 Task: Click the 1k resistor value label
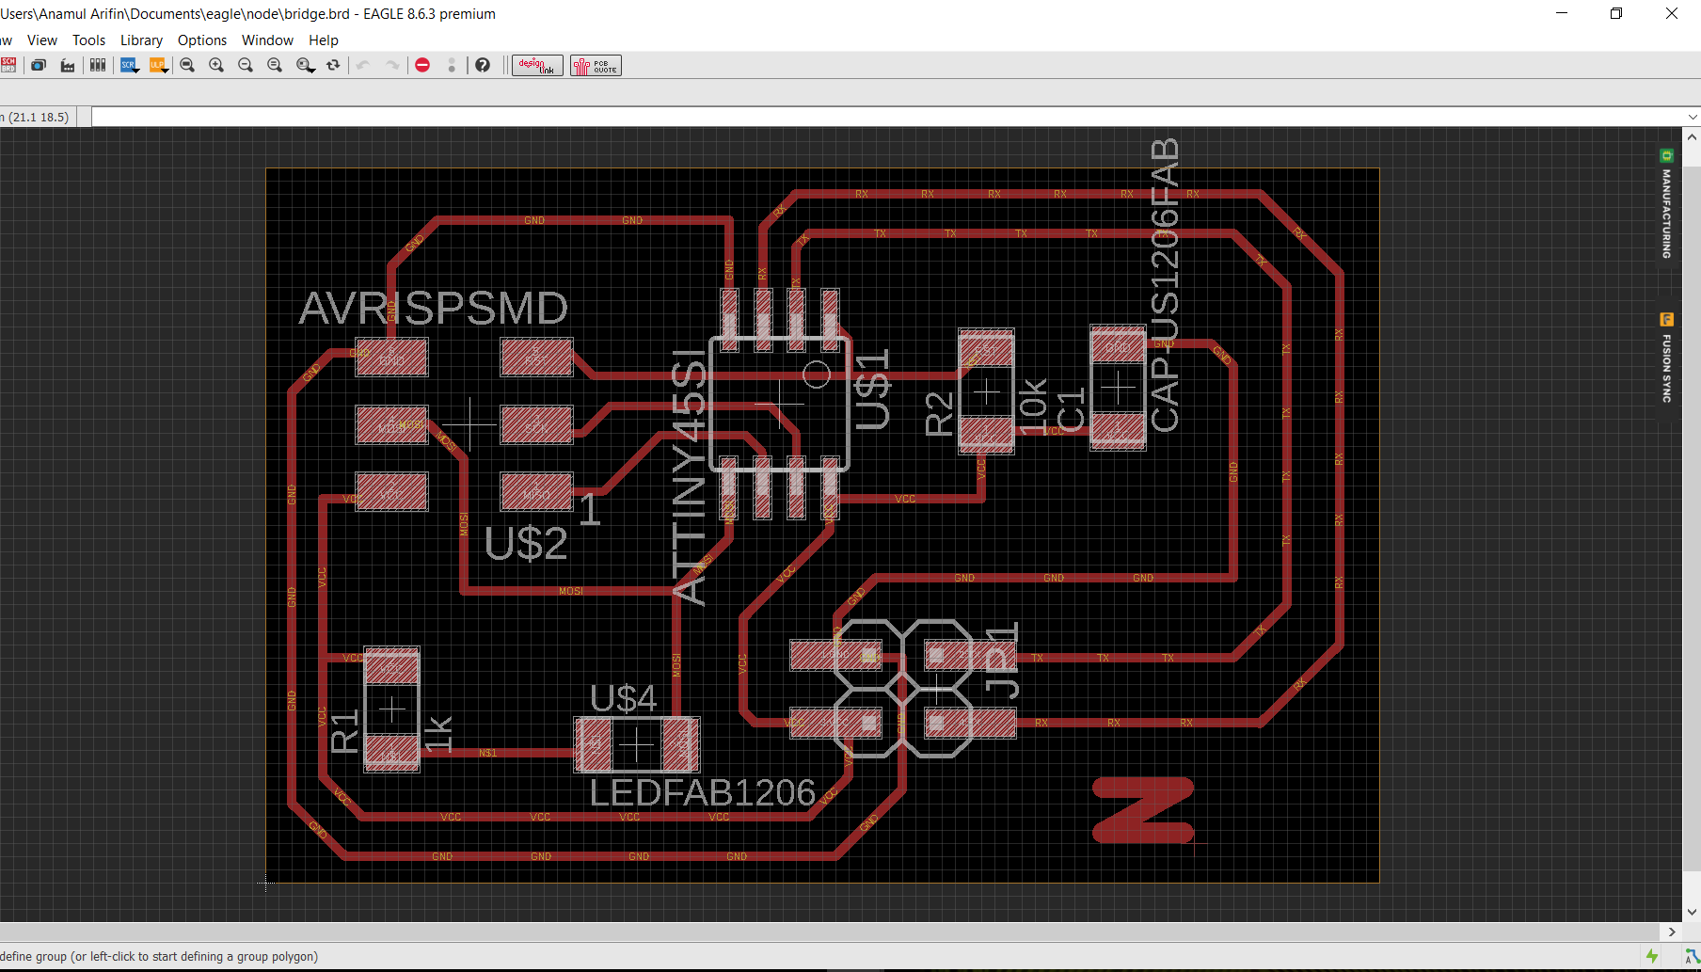coord(438,734)
